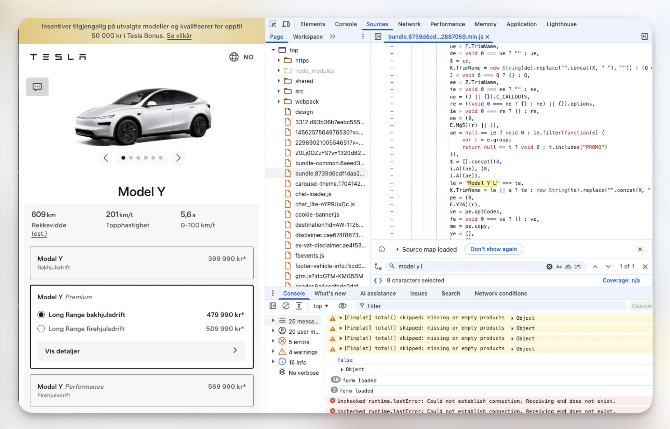The width and height of the screenshot is (670, 429).
Task: Switch to the Workspace navigator tab
Action: pos(308,37)
